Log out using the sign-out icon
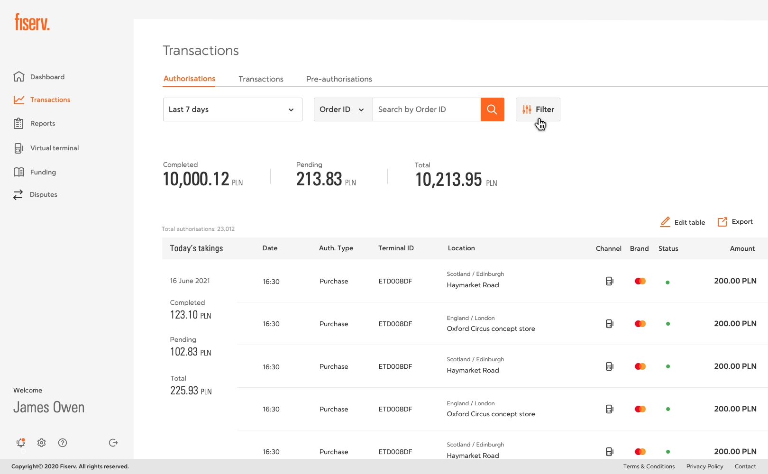This screenshot has height=474, width=768. (x=113, y=442)
